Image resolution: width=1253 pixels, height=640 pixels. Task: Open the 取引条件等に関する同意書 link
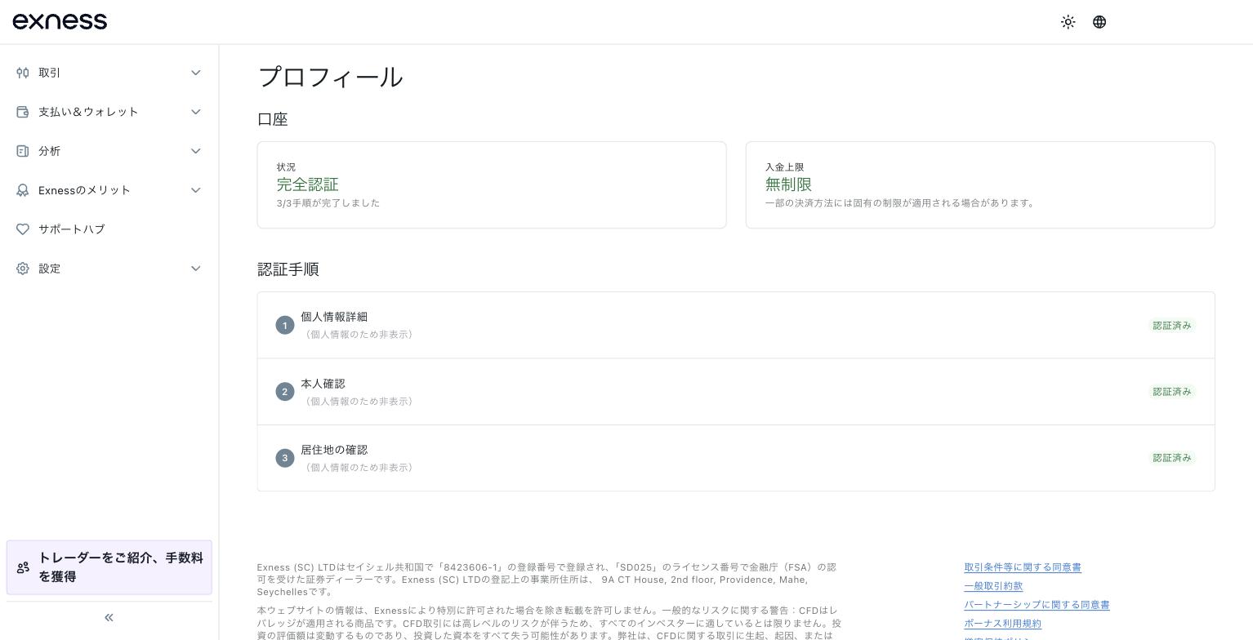[1023, 567]
